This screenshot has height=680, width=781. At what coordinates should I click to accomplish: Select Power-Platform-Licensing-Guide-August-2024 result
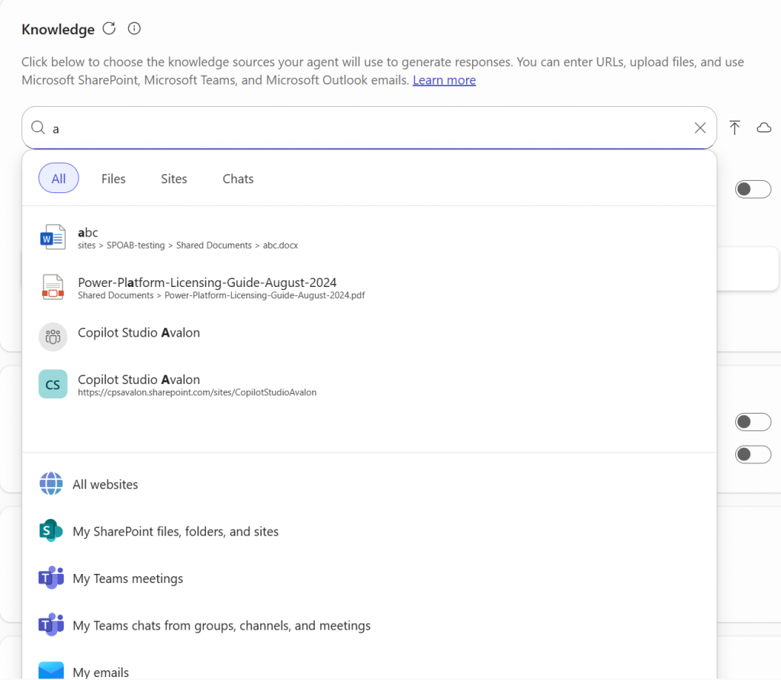click(x=369, y=287)
